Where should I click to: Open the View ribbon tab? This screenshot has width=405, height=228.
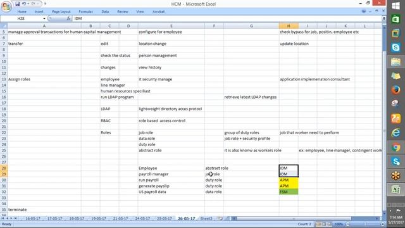(140, 11)
